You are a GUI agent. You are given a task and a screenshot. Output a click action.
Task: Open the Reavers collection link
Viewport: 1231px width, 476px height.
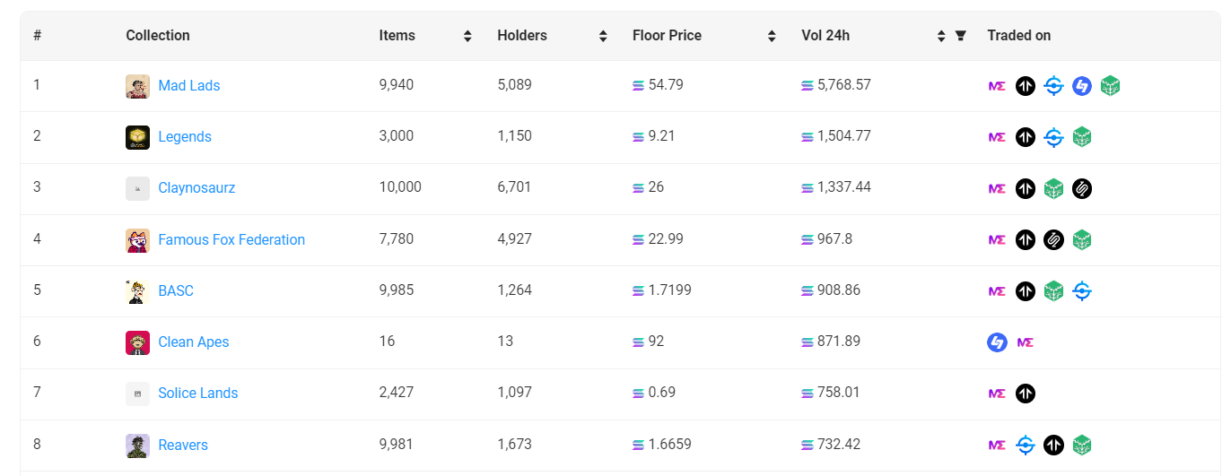point(183,445)
